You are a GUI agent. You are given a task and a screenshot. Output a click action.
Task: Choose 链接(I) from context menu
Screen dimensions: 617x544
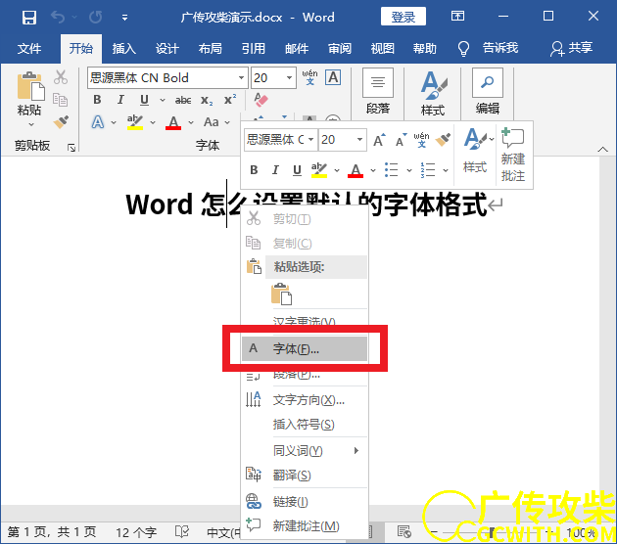[x=305, y=502]
